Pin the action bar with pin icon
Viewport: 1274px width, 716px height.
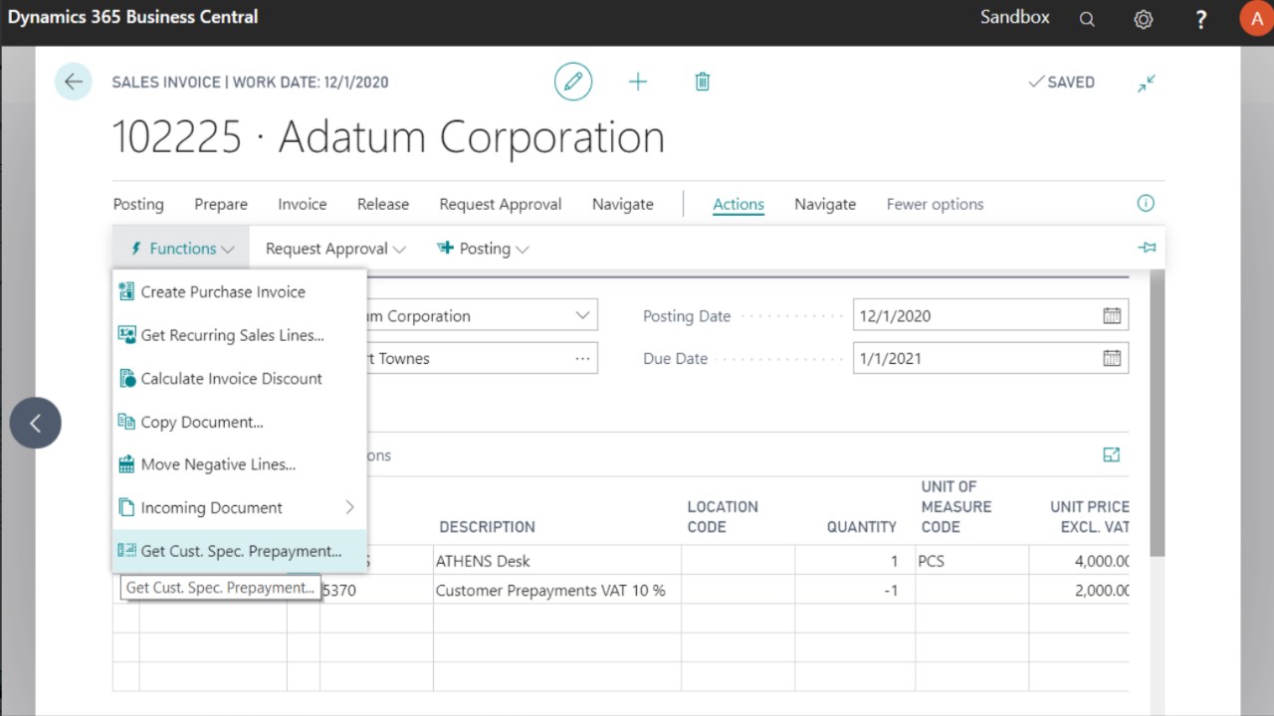pyautogui.click(x=1147, y=248)
